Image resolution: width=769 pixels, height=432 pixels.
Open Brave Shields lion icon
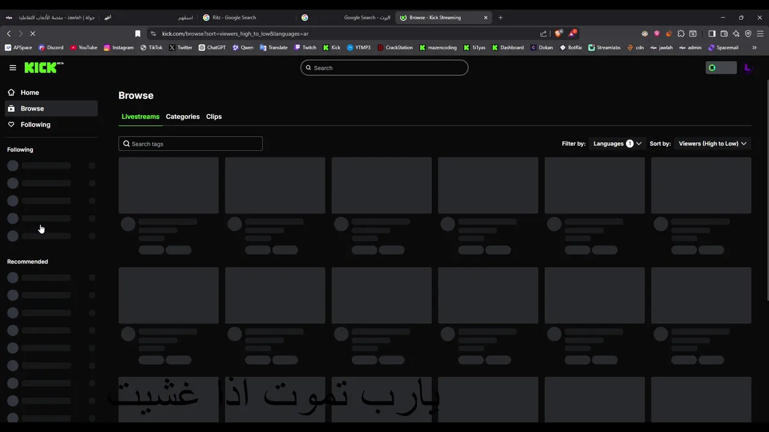pyautogui.click(x=558, y=34)
